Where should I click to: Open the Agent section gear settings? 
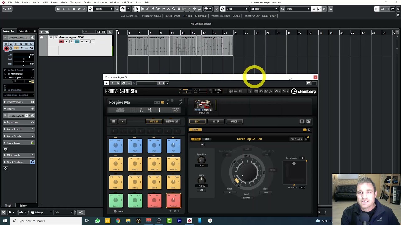309,130
